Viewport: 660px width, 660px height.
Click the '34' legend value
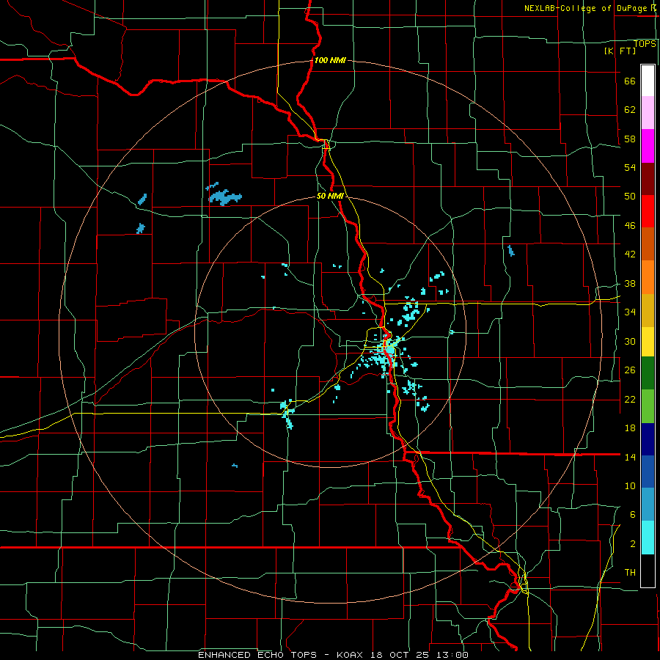point(630,312)
